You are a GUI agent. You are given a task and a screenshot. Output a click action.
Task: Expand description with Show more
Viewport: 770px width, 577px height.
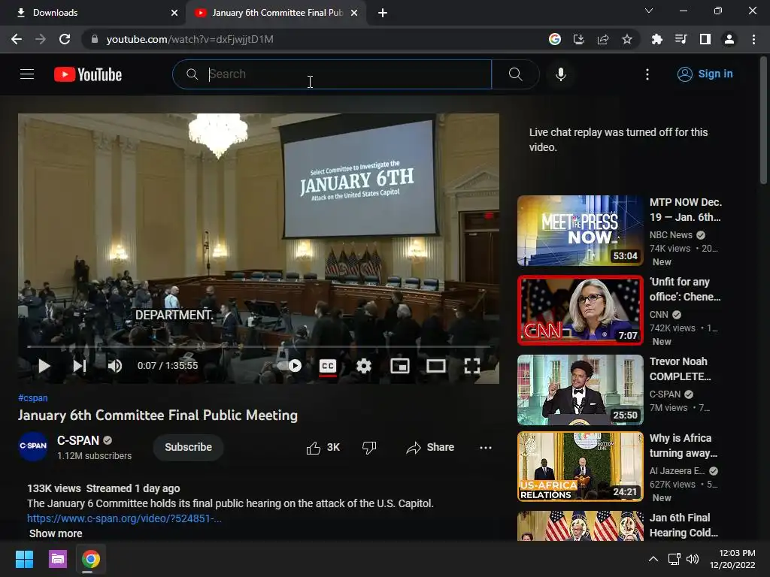click(56, 533)
